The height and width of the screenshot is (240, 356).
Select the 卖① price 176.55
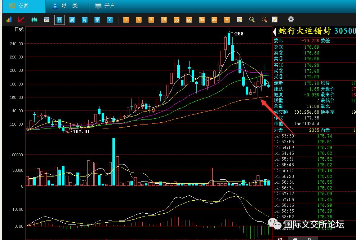pyautogui.click(x=311, y=59)
